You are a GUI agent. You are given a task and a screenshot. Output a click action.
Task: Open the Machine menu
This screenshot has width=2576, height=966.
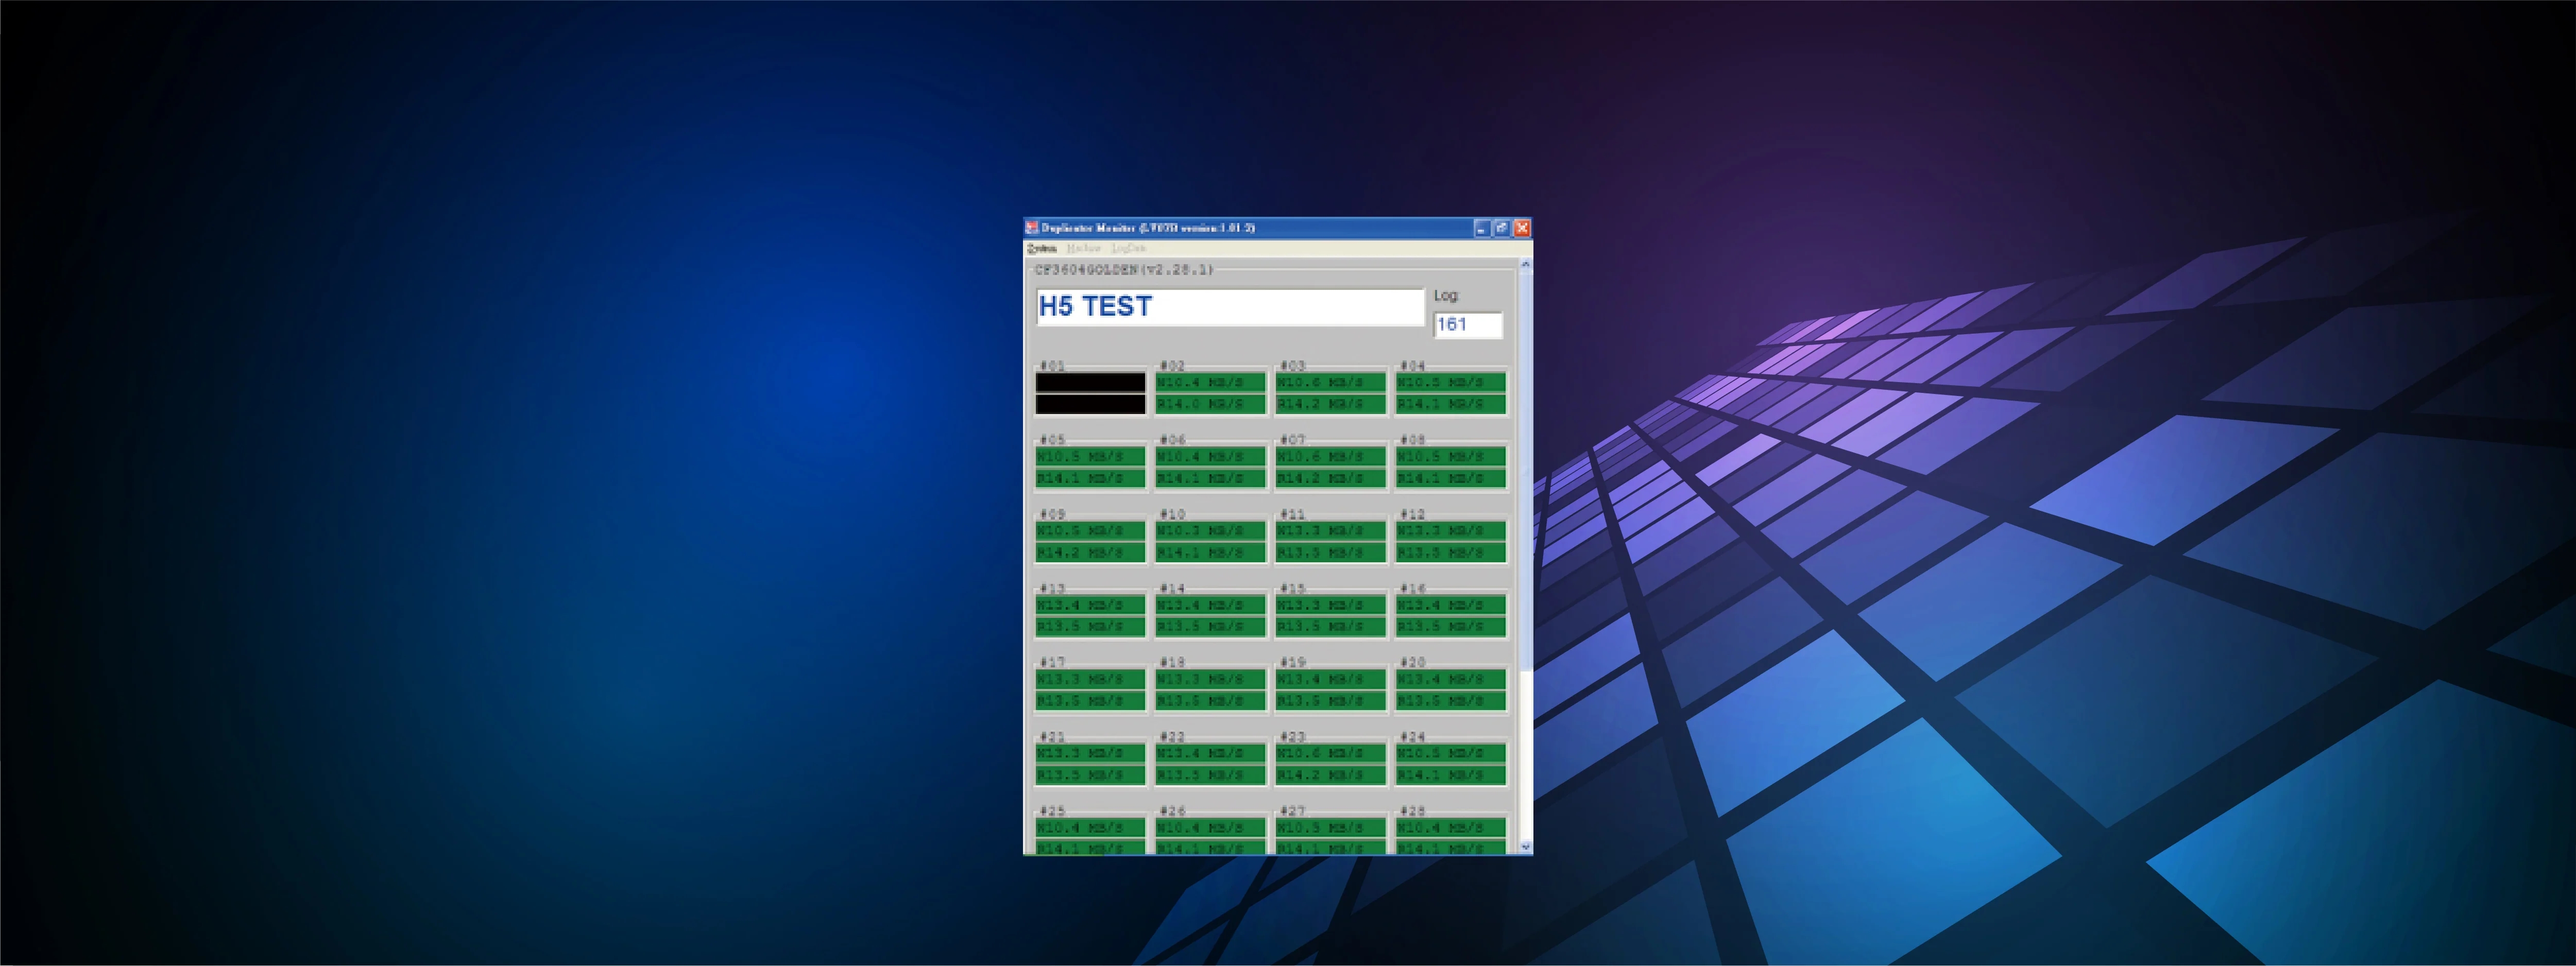coord(1083,248)
